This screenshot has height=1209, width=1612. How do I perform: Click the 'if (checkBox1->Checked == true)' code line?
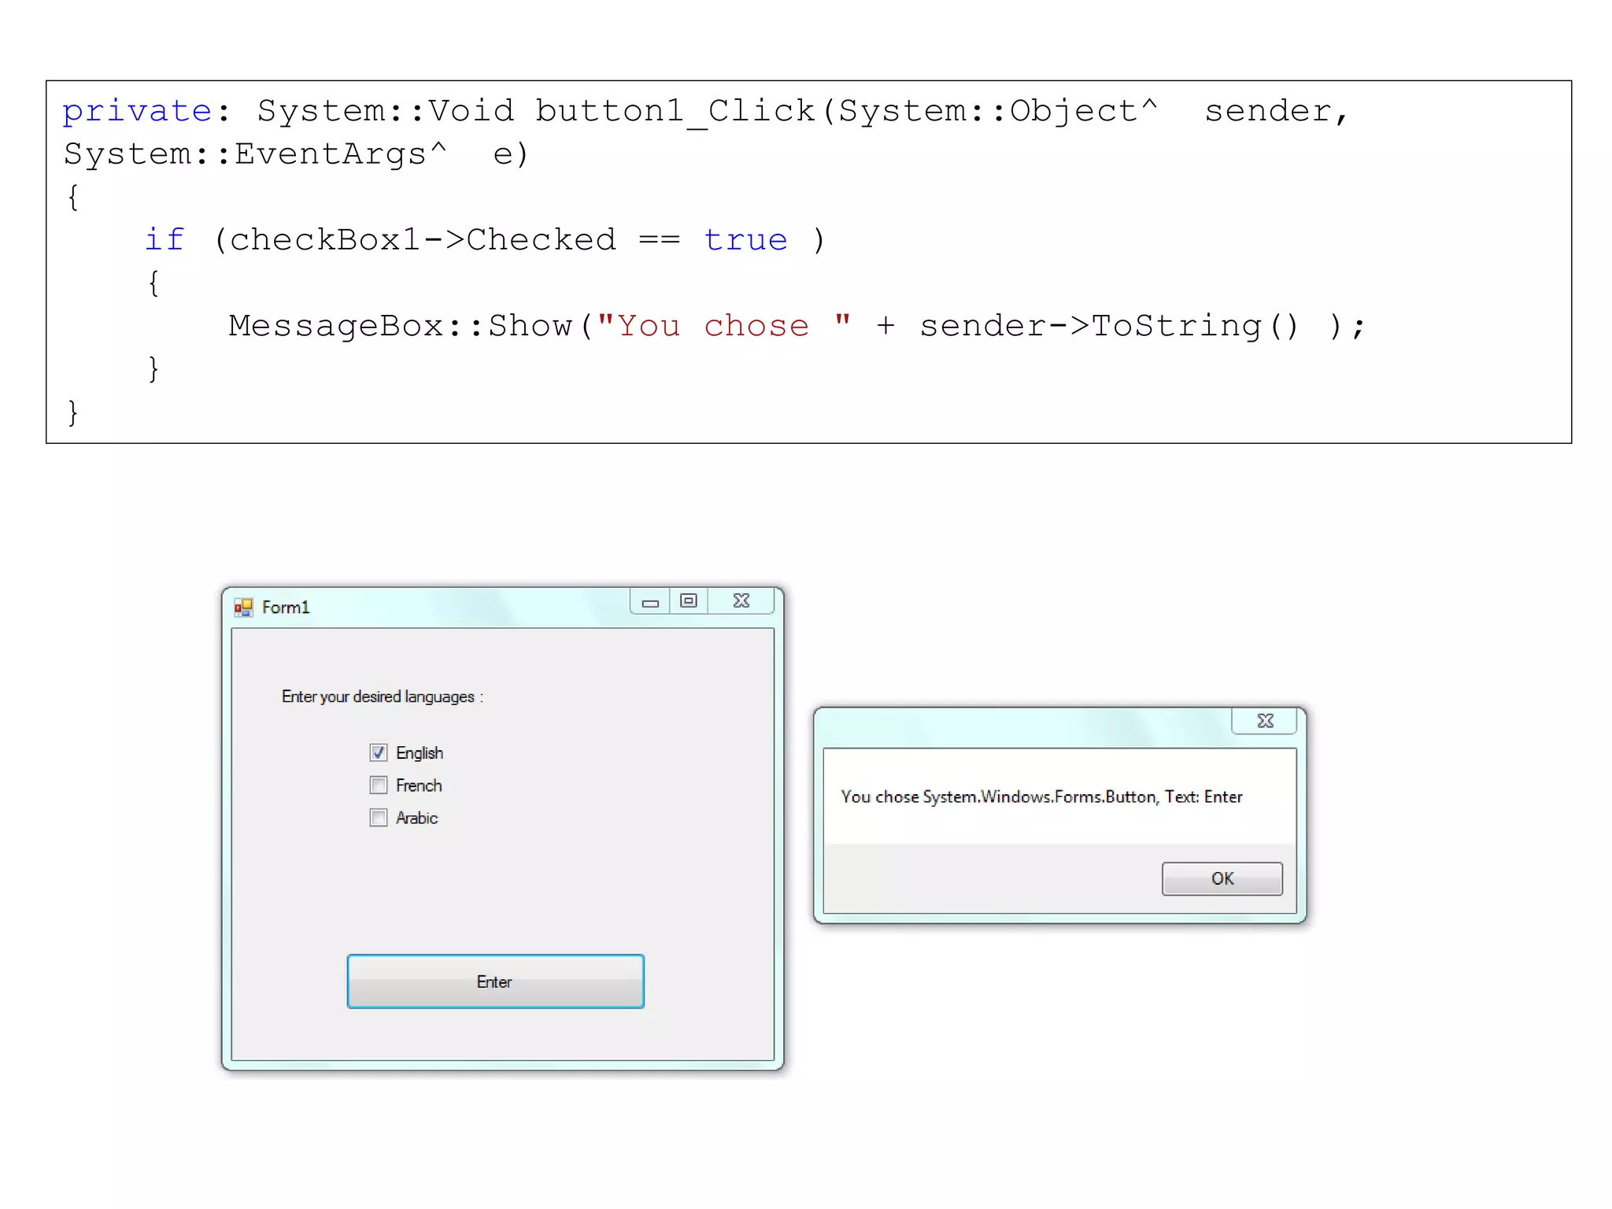(485, 240)
